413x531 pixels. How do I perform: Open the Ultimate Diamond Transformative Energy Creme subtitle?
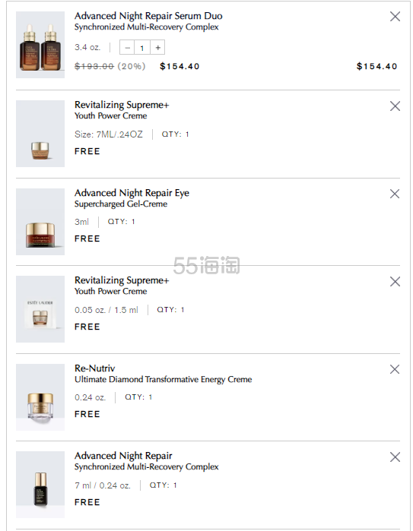(x=163, y=379)
